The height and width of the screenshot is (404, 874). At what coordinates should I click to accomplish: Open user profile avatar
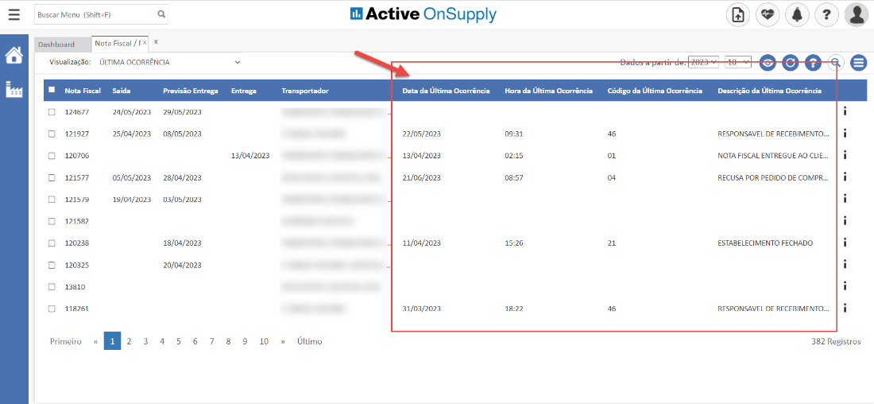(856, 14)
